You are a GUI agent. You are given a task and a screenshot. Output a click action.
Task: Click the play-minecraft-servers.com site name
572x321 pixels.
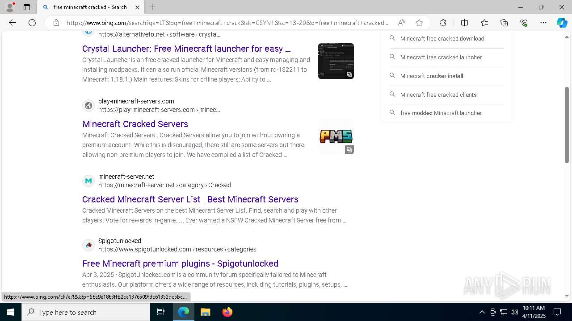[136, 101]
